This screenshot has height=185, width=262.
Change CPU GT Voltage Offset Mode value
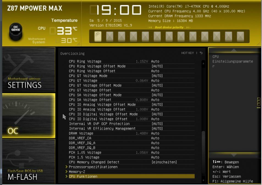(x=157, y=85)
